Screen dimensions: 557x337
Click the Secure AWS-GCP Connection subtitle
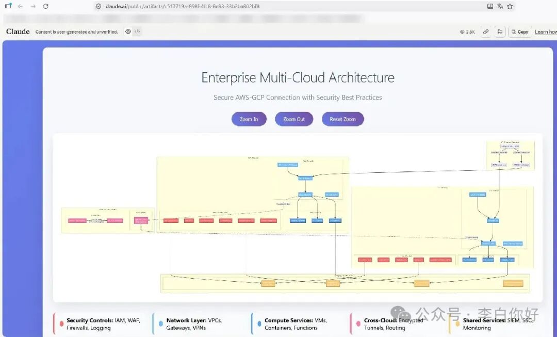click(298, 98)
